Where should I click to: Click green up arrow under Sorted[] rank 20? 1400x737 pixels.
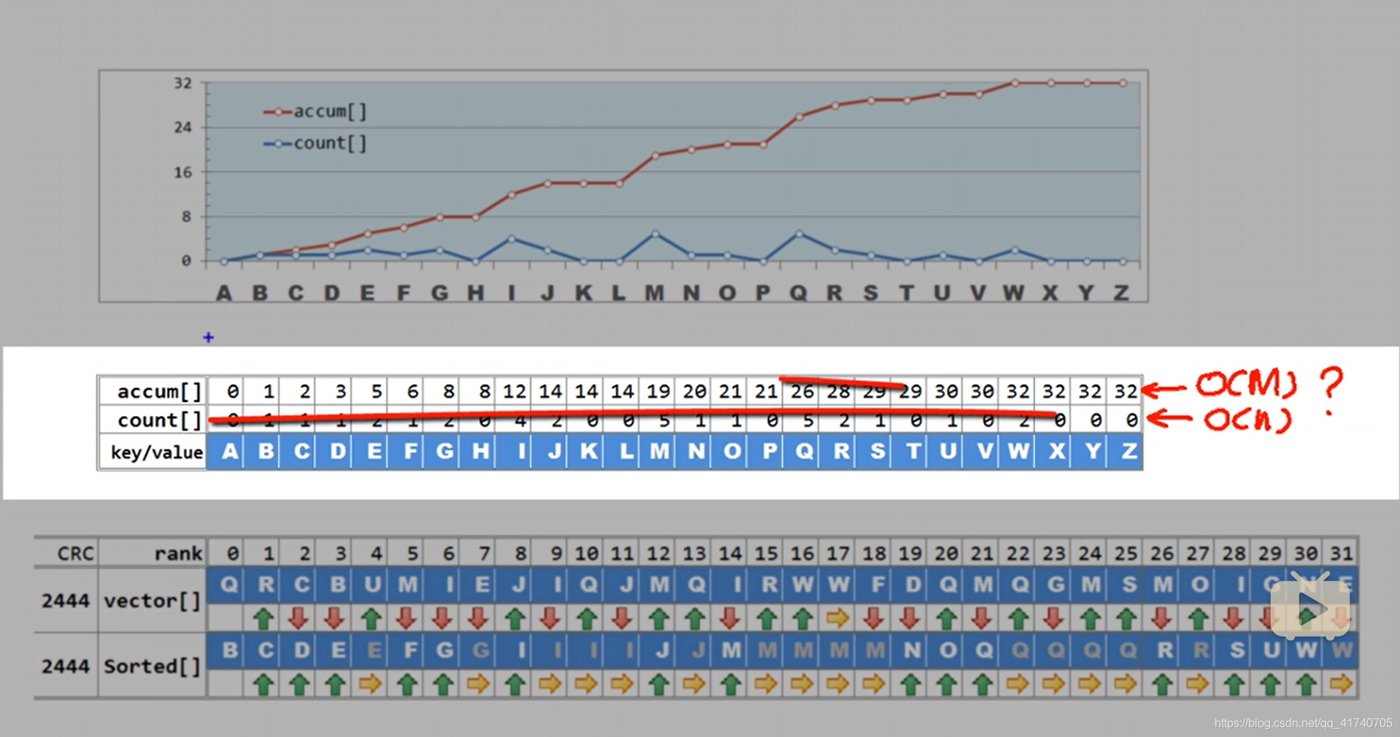945,684
